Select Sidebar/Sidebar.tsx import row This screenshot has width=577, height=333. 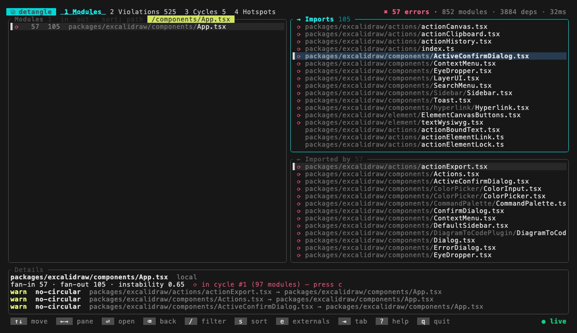430,93
